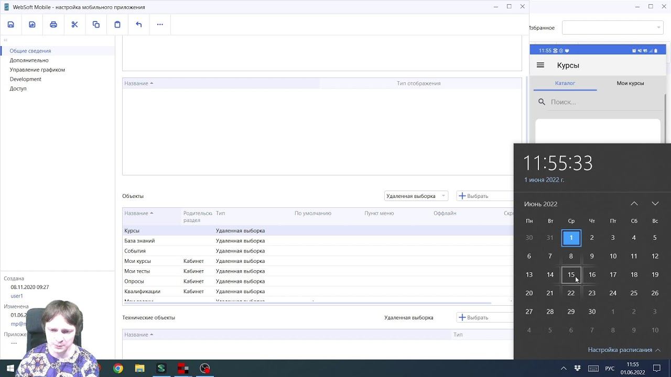Select June 22 in the calendar

click(x=571, y=293)
